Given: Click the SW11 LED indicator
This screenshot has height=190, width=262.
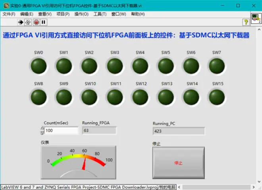Looking at the screenshot, I should tap(115, 97).
